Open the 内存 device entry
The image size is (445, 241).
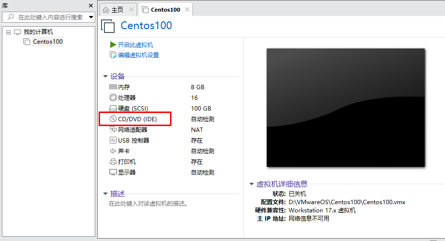[124, 87]
